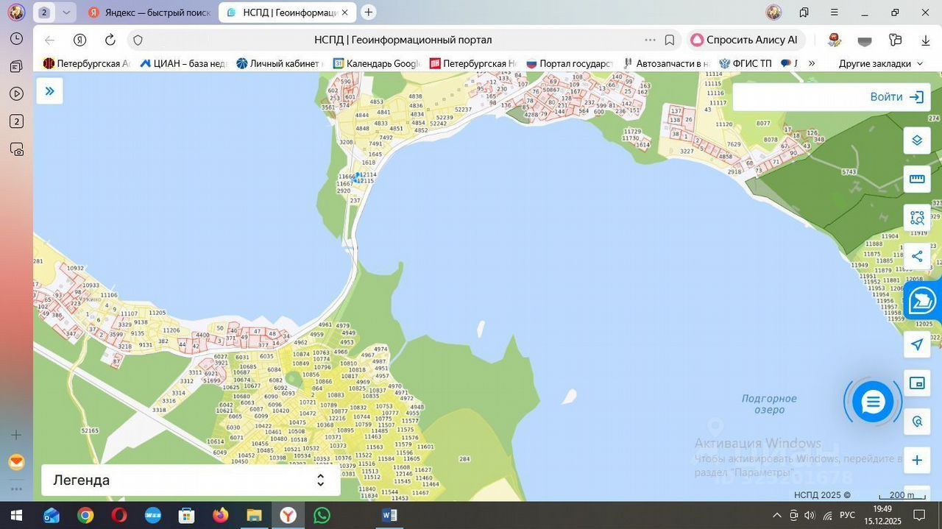Expand the tab group dropdown arrow
Screen dimensions: 942x529
(67, 13)
